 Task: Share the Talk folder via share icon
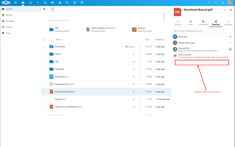(x=134, y=62)
